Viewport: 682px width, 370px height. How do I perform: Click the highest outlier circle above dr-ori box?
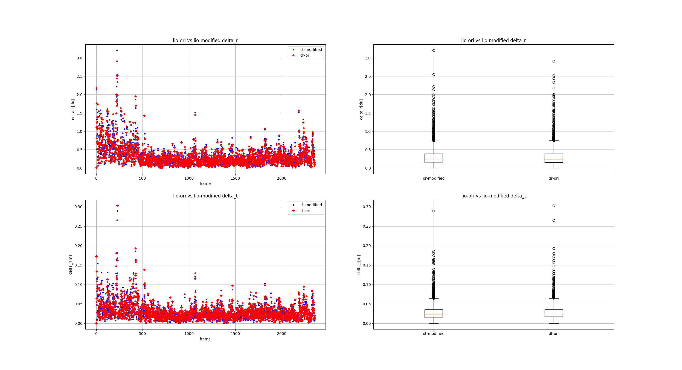[x=554, y=61]
